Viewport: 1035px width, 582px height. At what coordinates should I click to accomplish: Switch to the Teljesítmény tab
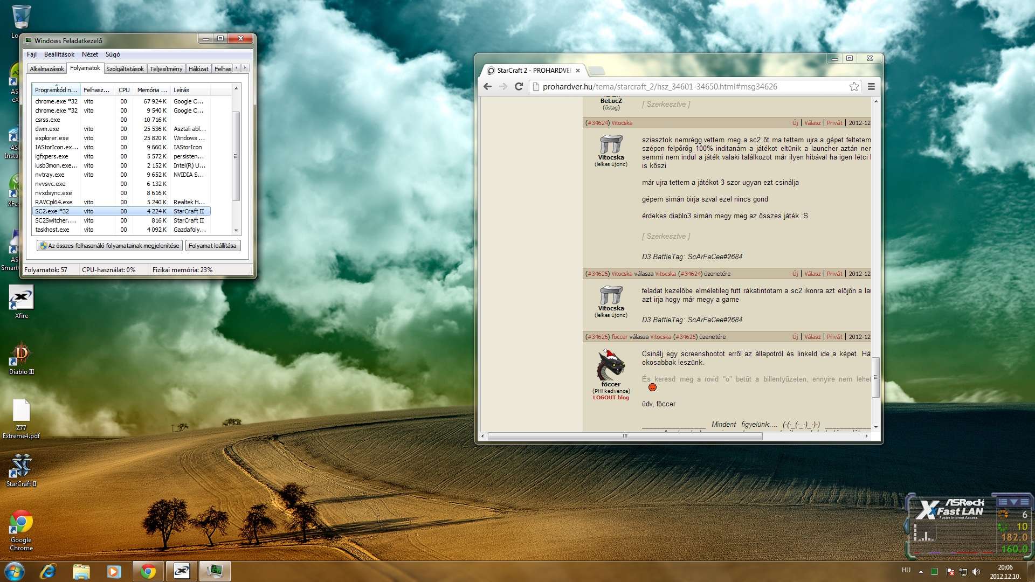coord(166,69)
